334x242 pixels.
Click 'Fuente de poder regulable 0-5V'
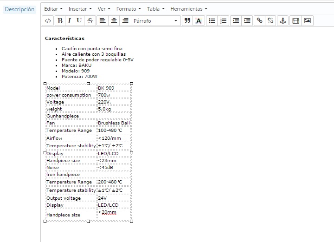(x=97, y=60)
